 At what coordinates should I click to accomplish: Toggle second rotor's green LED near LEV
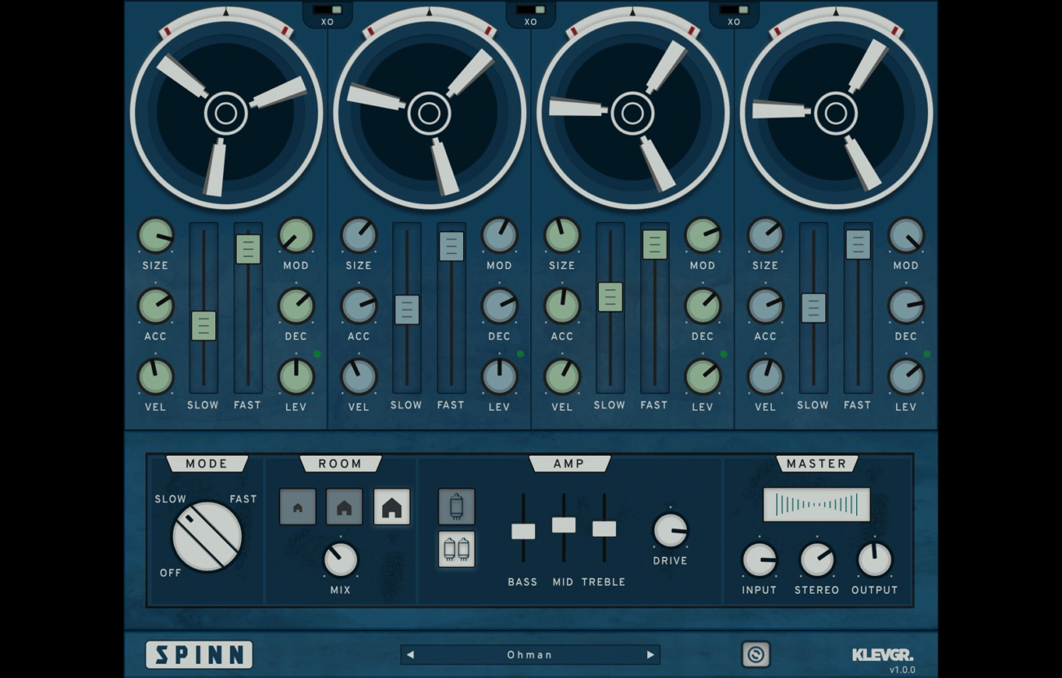click(x=520, y=355)
